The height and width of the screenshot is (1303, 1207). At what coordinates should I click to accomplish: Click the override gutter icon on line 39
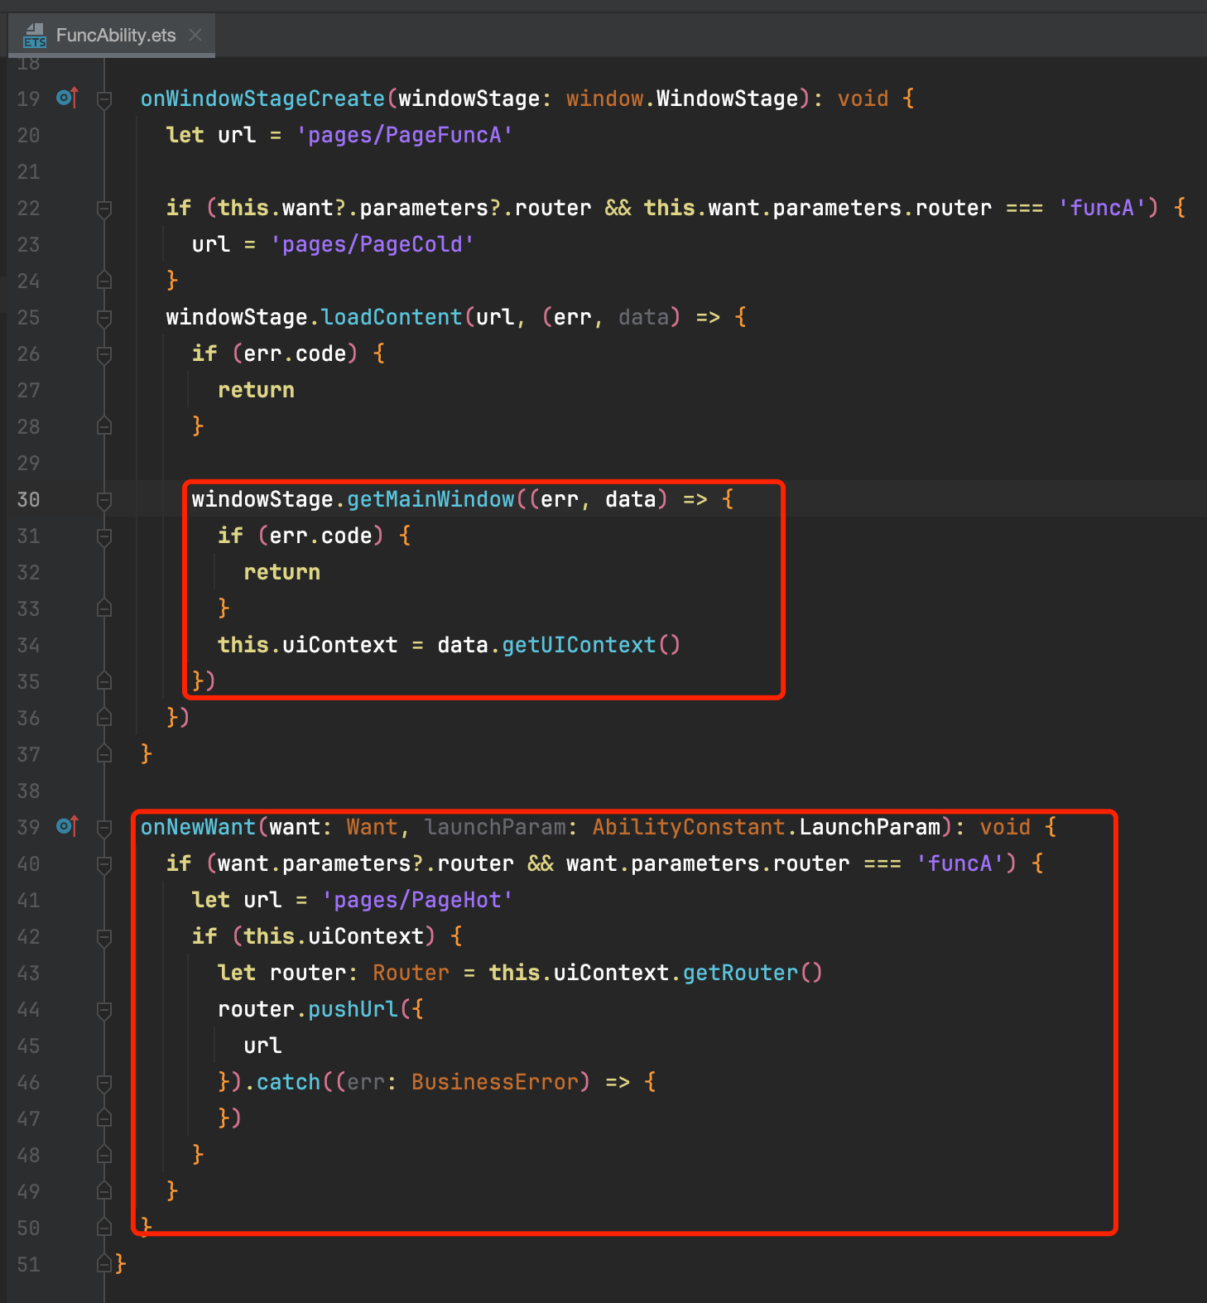click(x=67, y=826)
